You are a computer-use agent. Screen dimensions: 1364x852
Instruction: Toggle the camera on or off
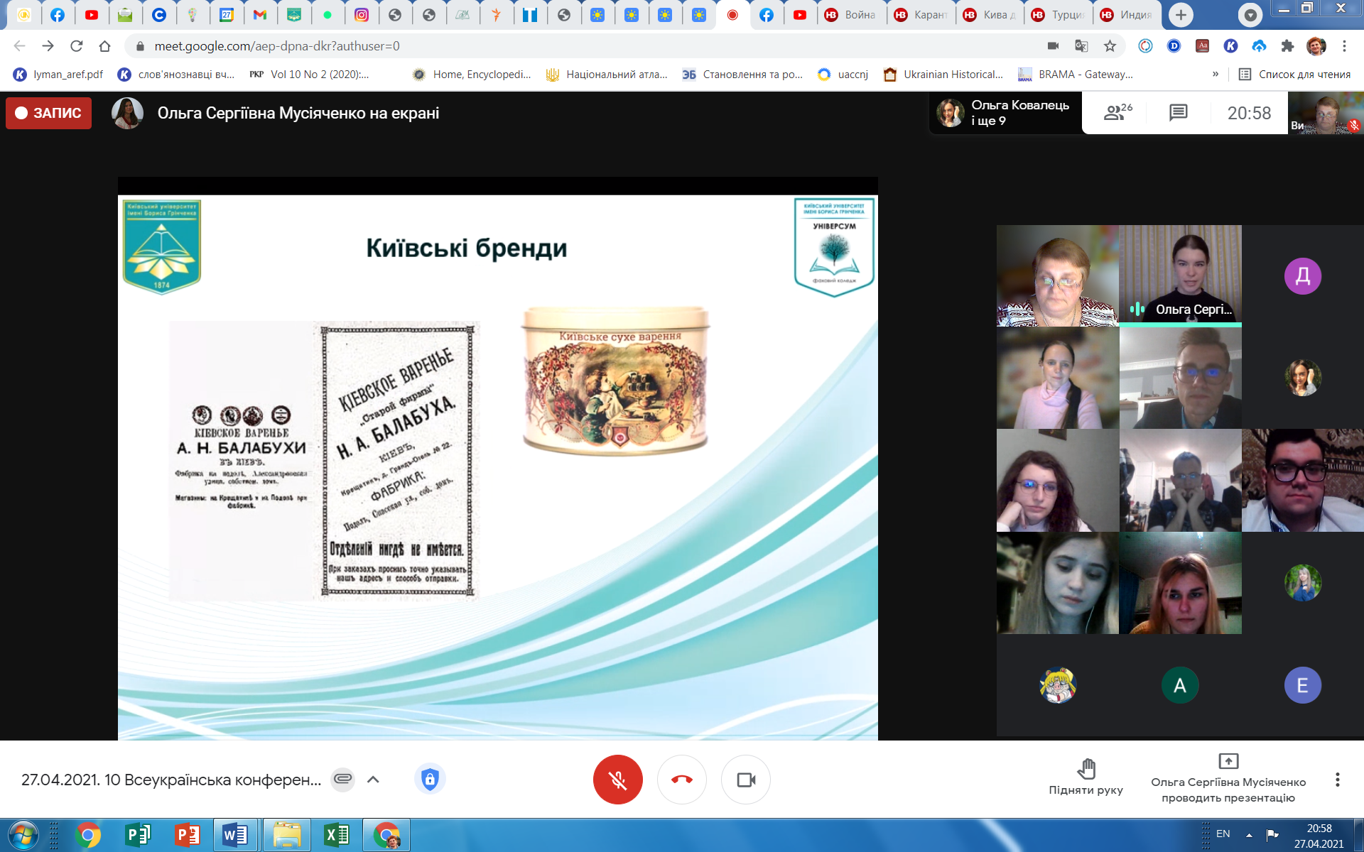[x=745, y=780]
